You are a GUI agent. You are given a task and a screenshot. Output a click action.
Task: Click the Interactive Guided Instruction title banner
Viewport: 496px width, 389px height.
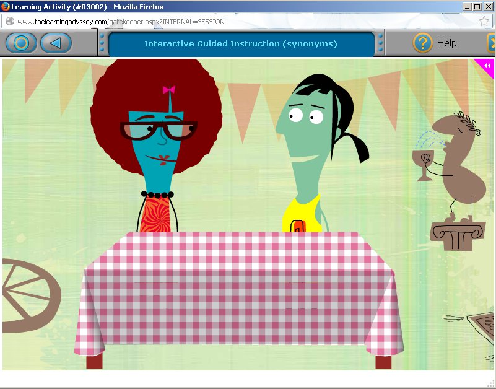(241, 44)
